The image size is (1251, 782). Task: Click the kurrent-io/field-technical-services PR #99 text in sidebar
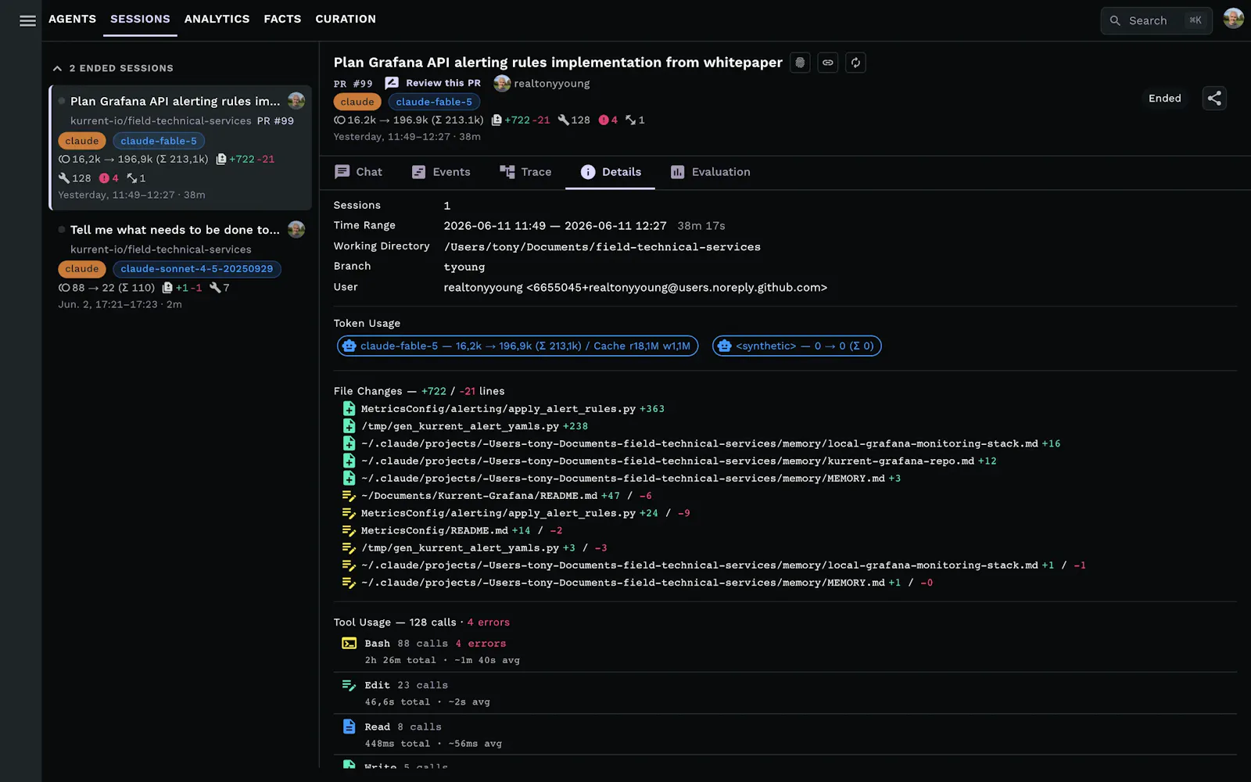click(x=182, y=120)
